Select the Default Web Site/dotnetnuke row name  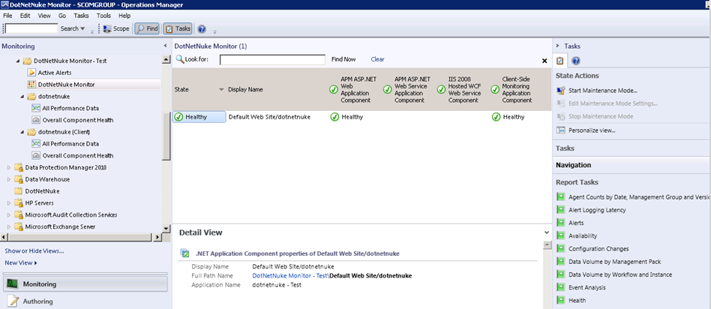pos(269,117)
